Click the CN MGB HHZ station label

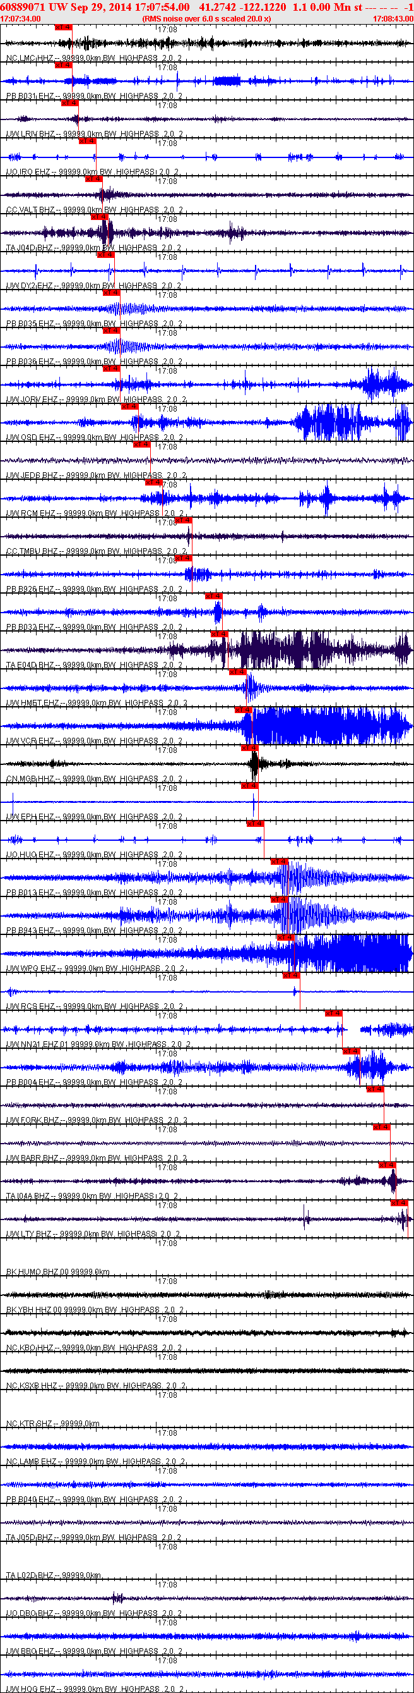point(94,779)
